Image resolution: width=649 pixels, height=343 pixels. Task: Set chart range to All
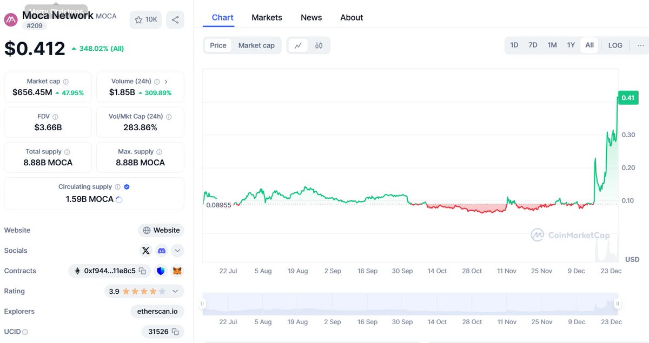(x=590, y=45)
